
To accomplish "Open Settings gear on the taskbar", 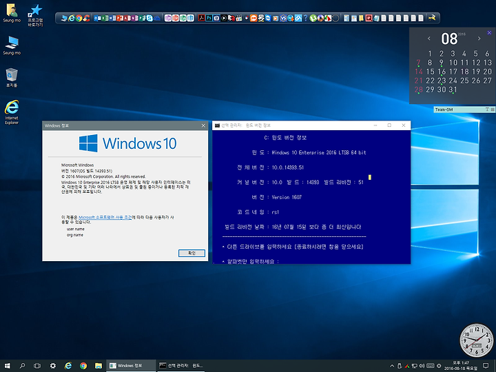I will click(x=53, y=366).
